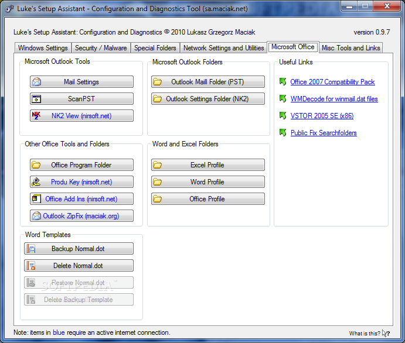
Task: Click the Delete Normal.dot document icon
Action: pos(31,266)
